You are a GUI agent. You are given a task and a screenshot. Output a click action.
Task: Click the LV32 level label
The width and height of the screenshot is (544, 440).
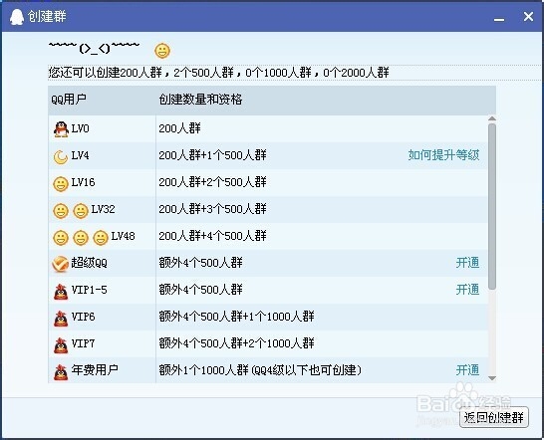click(103, 209)
